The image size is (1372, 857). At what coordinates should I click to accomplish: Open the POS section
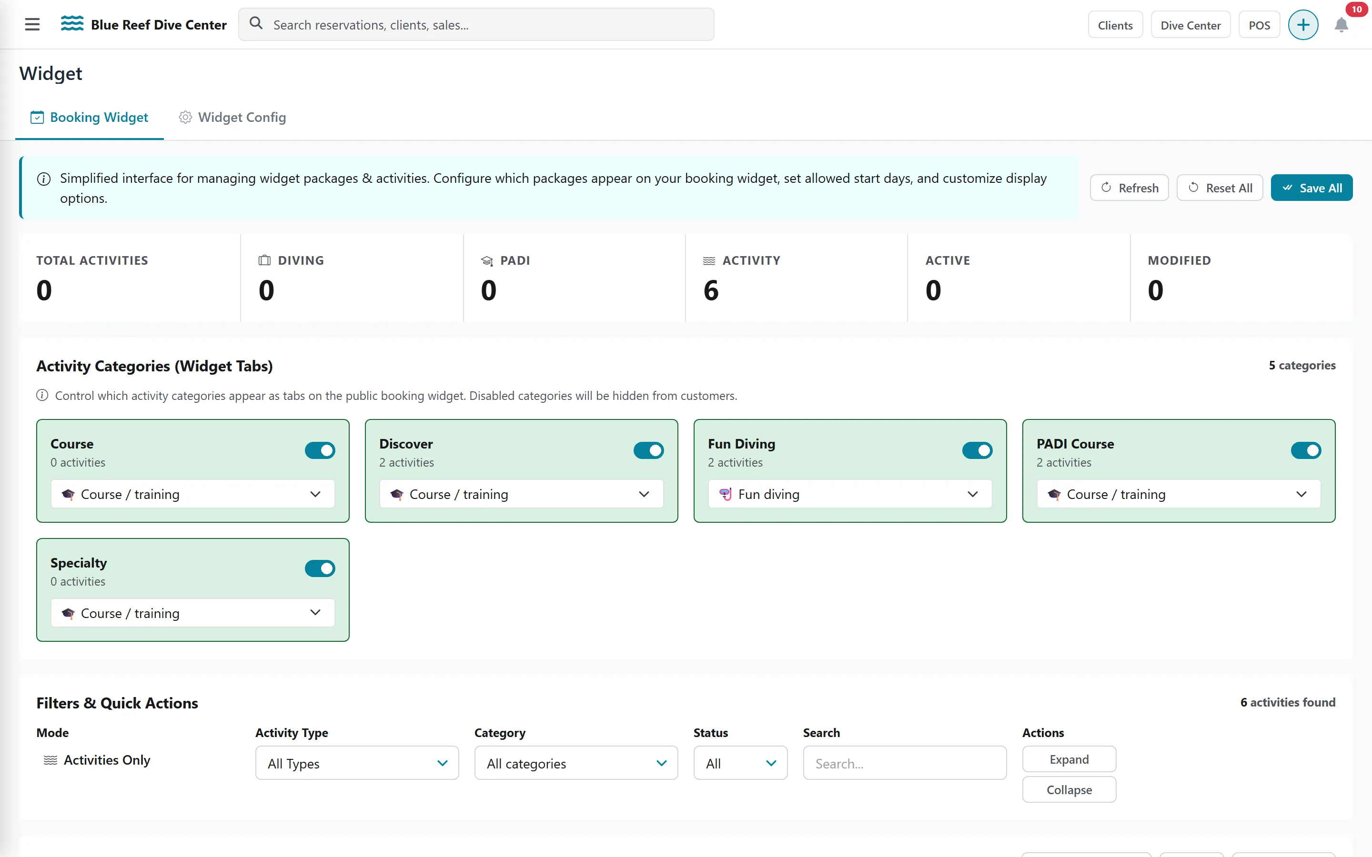pyautogui.click(x=1259, y=25)
